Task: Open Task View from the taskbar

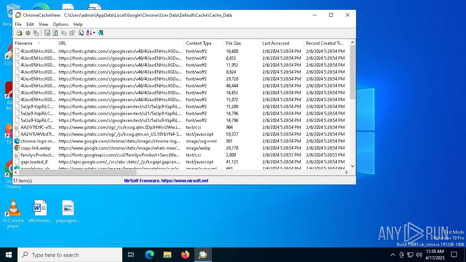Action: 131,255
